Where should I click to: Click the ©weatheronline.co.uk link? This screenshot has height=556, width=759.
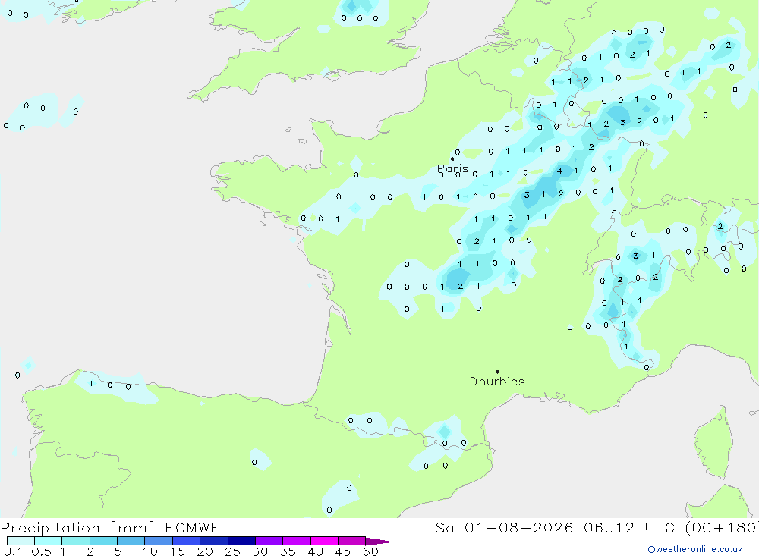pos(695,549)
